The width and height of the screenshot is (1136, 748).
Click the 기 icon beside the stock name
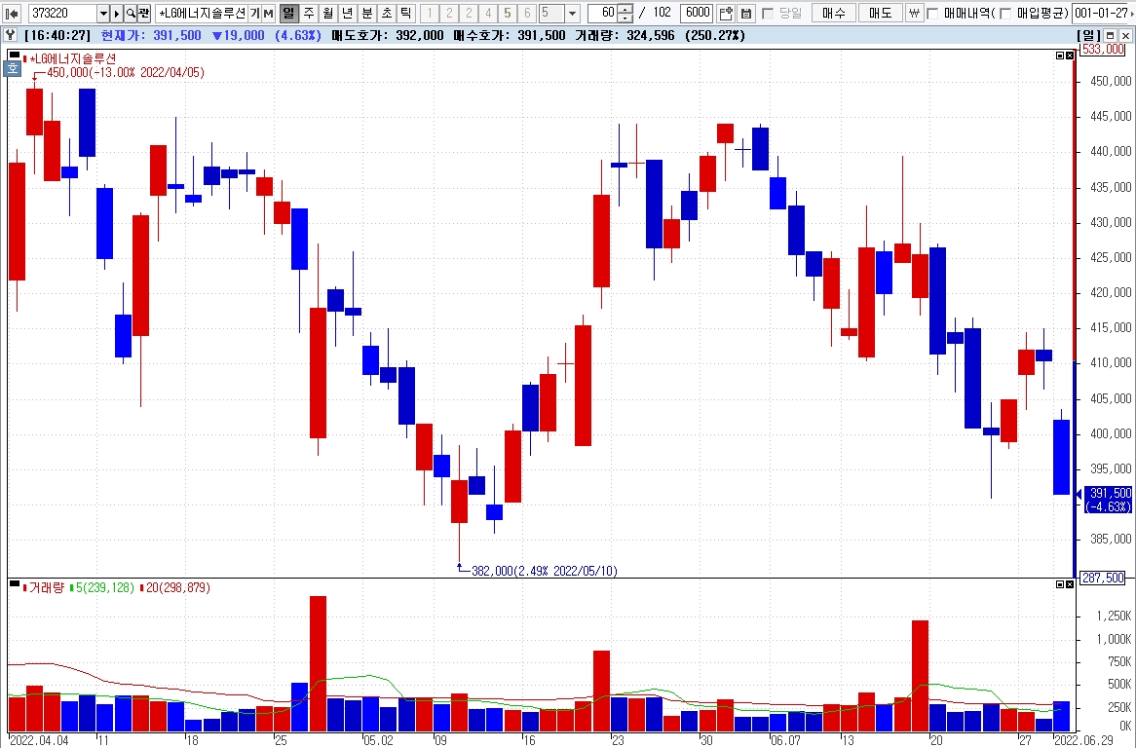(x=255, y=13)
